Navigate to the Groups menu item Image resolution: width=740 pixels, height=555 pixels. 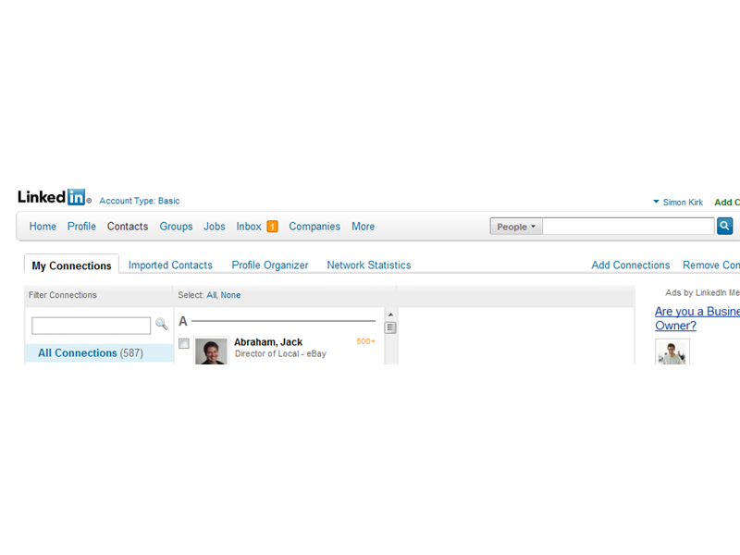pyautogui.click(x=176, y=226)
